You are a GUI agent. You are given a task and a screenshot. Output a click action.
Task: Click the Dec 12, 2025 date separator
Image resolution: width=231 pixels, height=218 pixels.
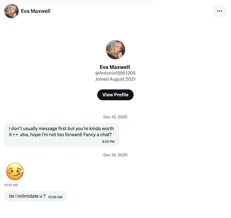coord(115,117)
